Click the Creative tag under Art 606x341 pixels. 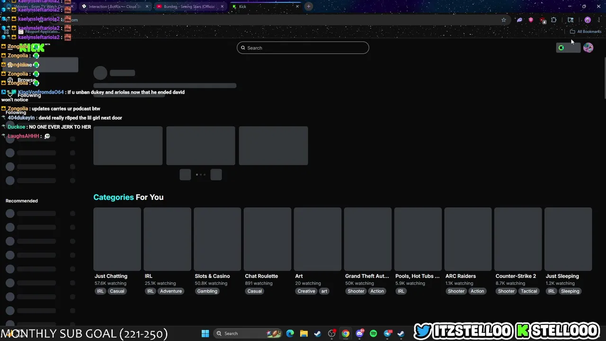click(x=306, y=291)
